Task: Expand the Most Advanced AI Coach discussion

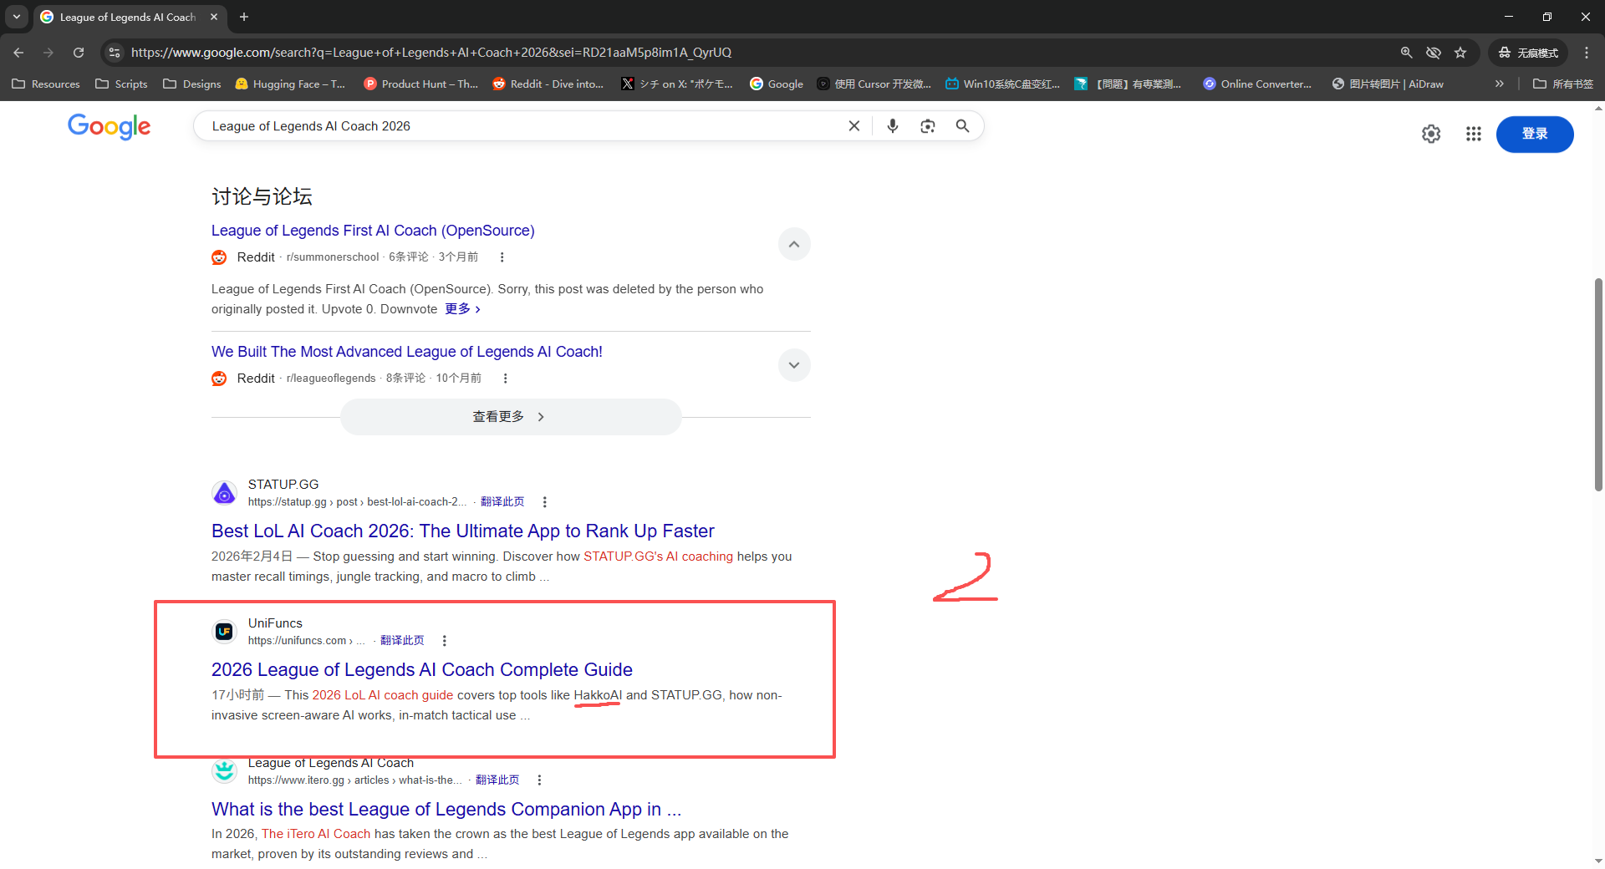Action: pyautogui.click(x=793, y=365)
